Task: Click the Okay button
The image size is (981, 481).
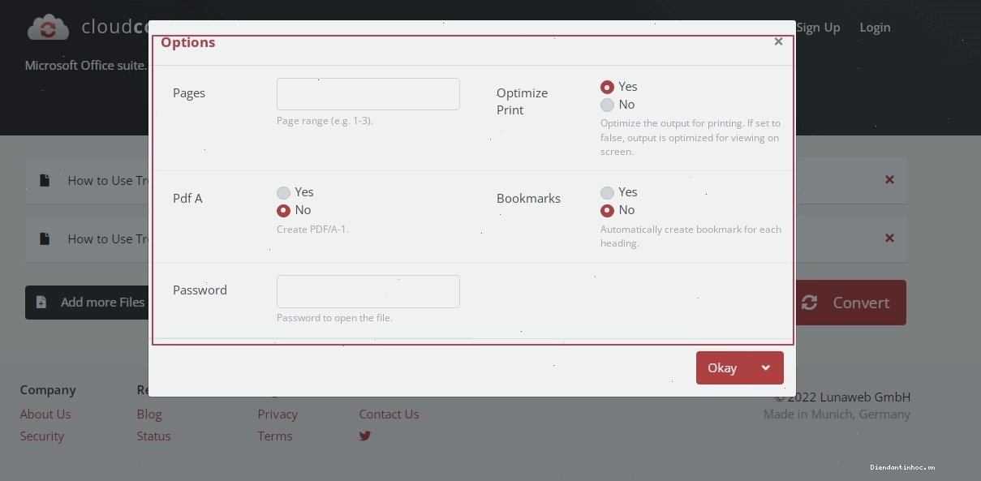Action: (x=722, y=367)
